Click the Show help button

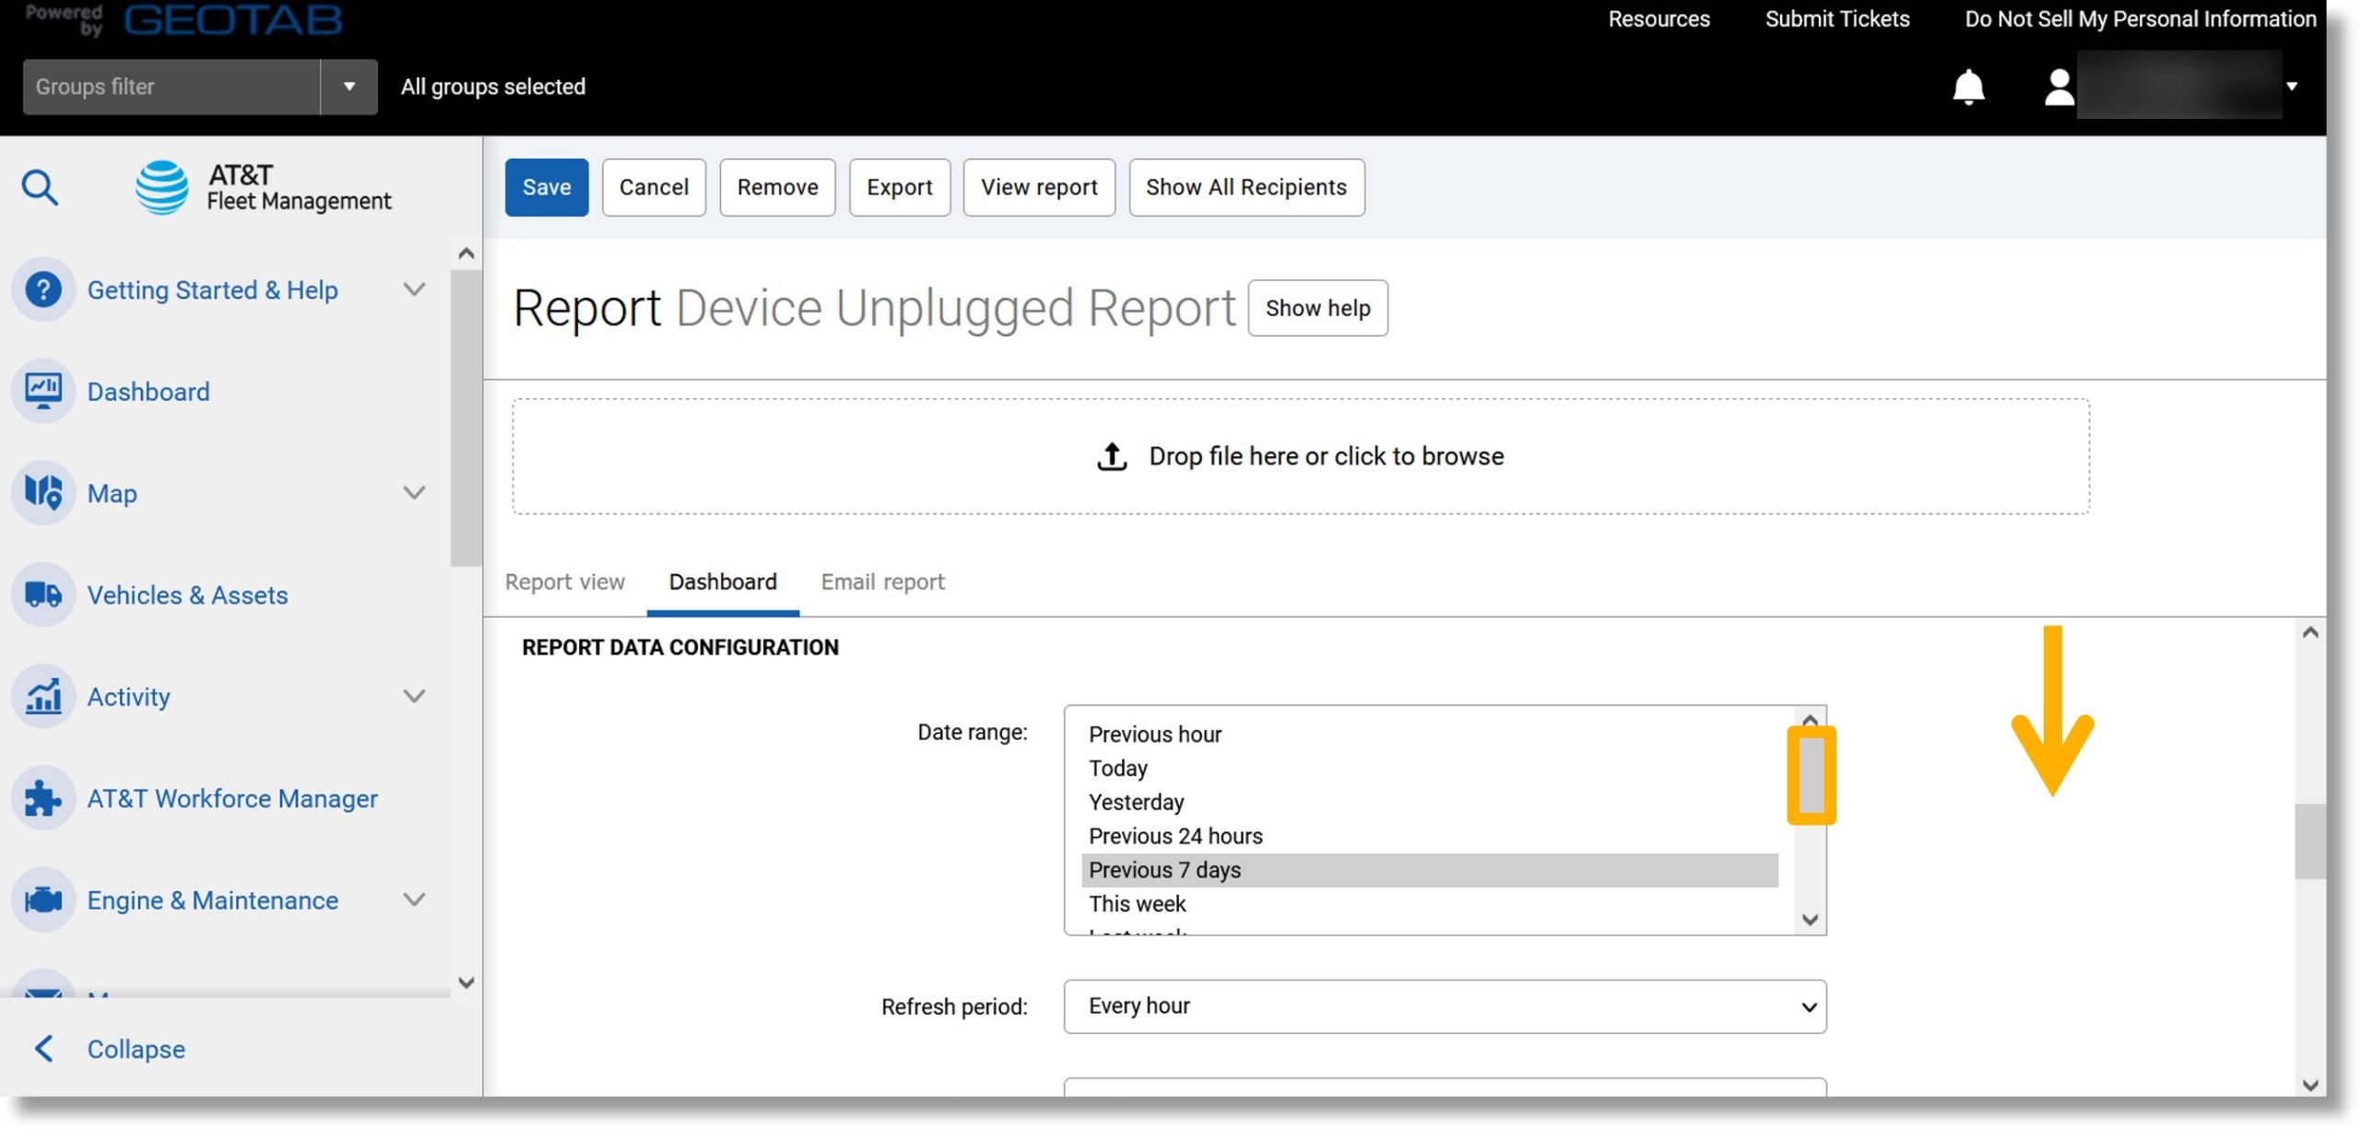pyautogui.click(x=1317, y=307)
